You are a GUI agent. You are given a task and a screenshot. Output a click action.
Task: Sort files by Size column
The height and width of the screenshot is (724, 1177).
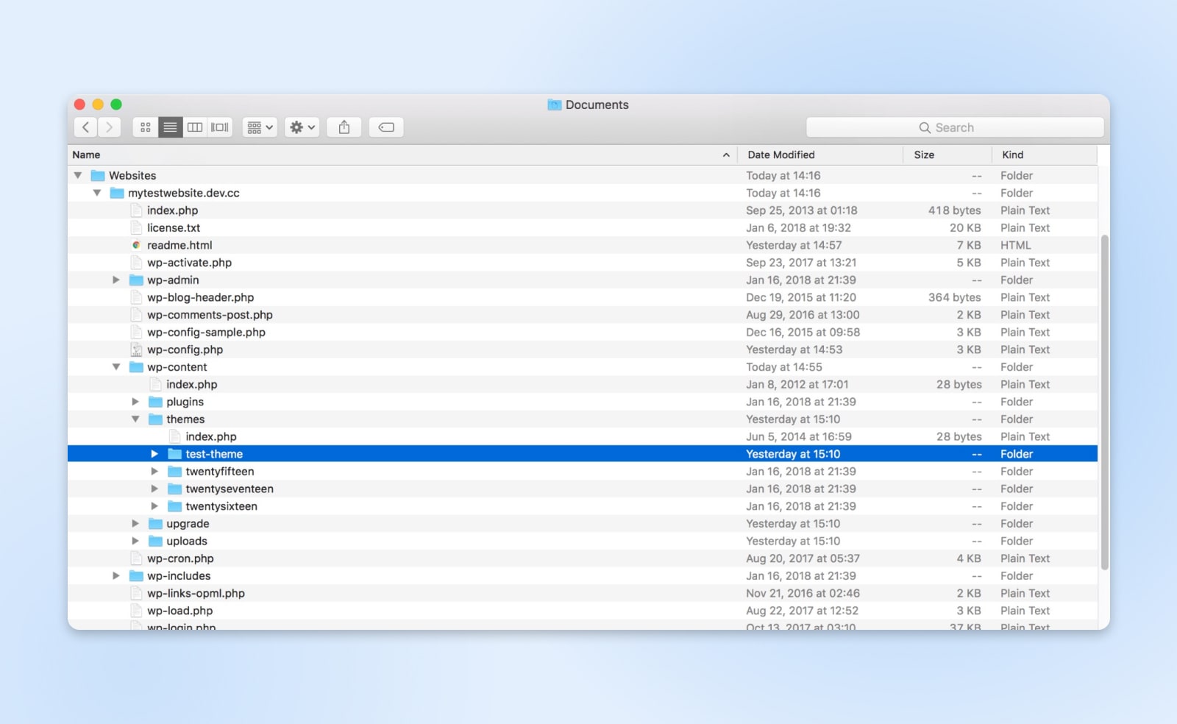tap(924, 155)
